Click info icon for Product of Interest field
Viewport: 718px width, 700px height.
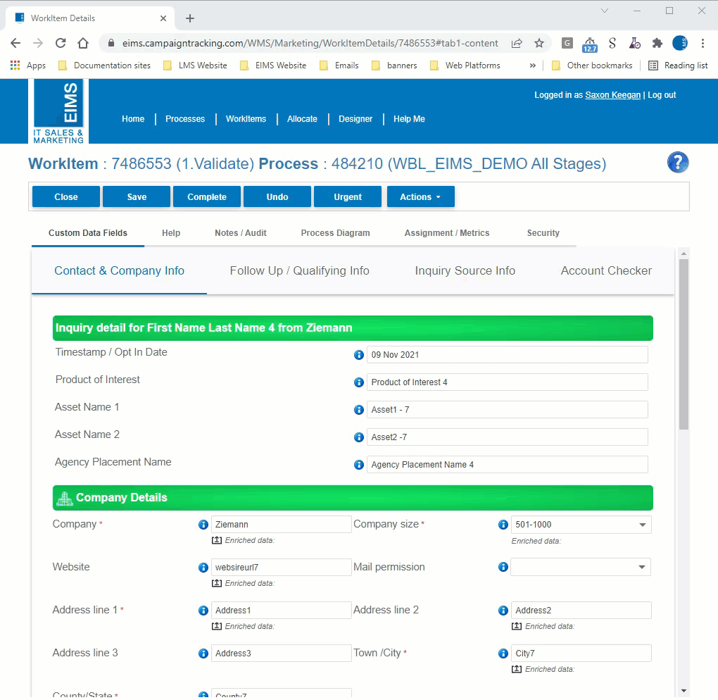359,382
